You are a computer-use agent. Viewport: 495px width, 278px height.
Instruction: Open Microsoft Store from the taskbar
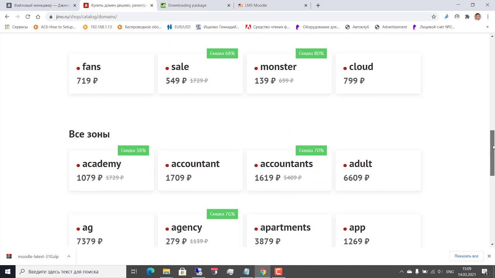(183, 271)
